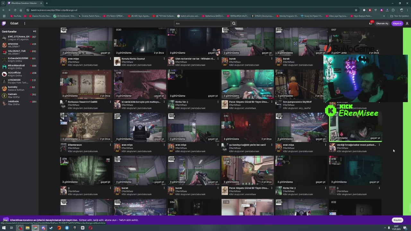
Task: Click the browser home icon
Action: (x=21, y=10)
